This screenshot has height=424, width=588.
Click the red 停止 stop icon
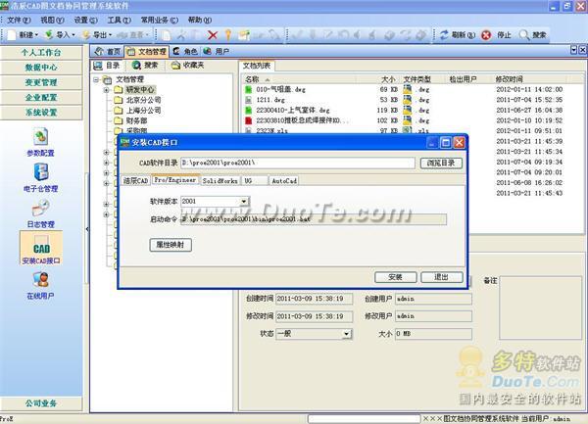point(487,34)
